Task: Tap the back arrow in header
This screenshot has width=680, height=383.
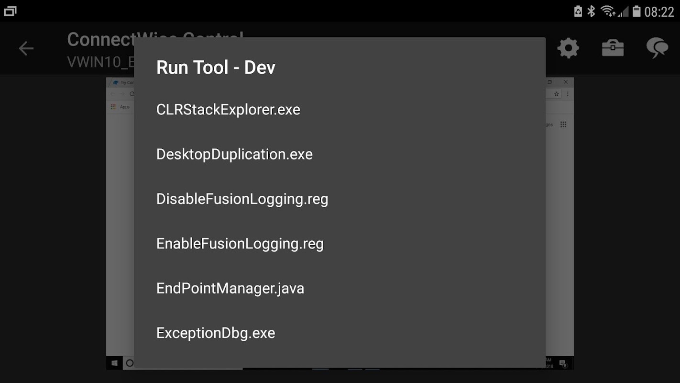Action: (26, 48)
